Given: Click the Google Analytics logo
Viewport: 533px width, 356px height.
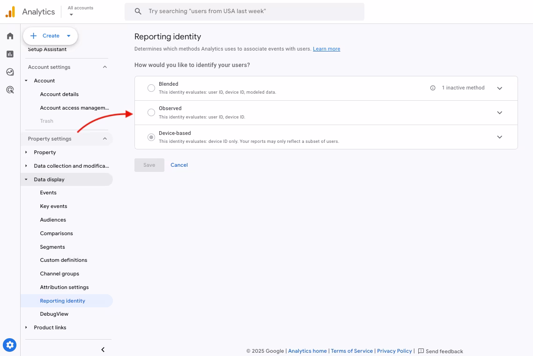Looking at the screenshot, I should (x=10, y=12).
